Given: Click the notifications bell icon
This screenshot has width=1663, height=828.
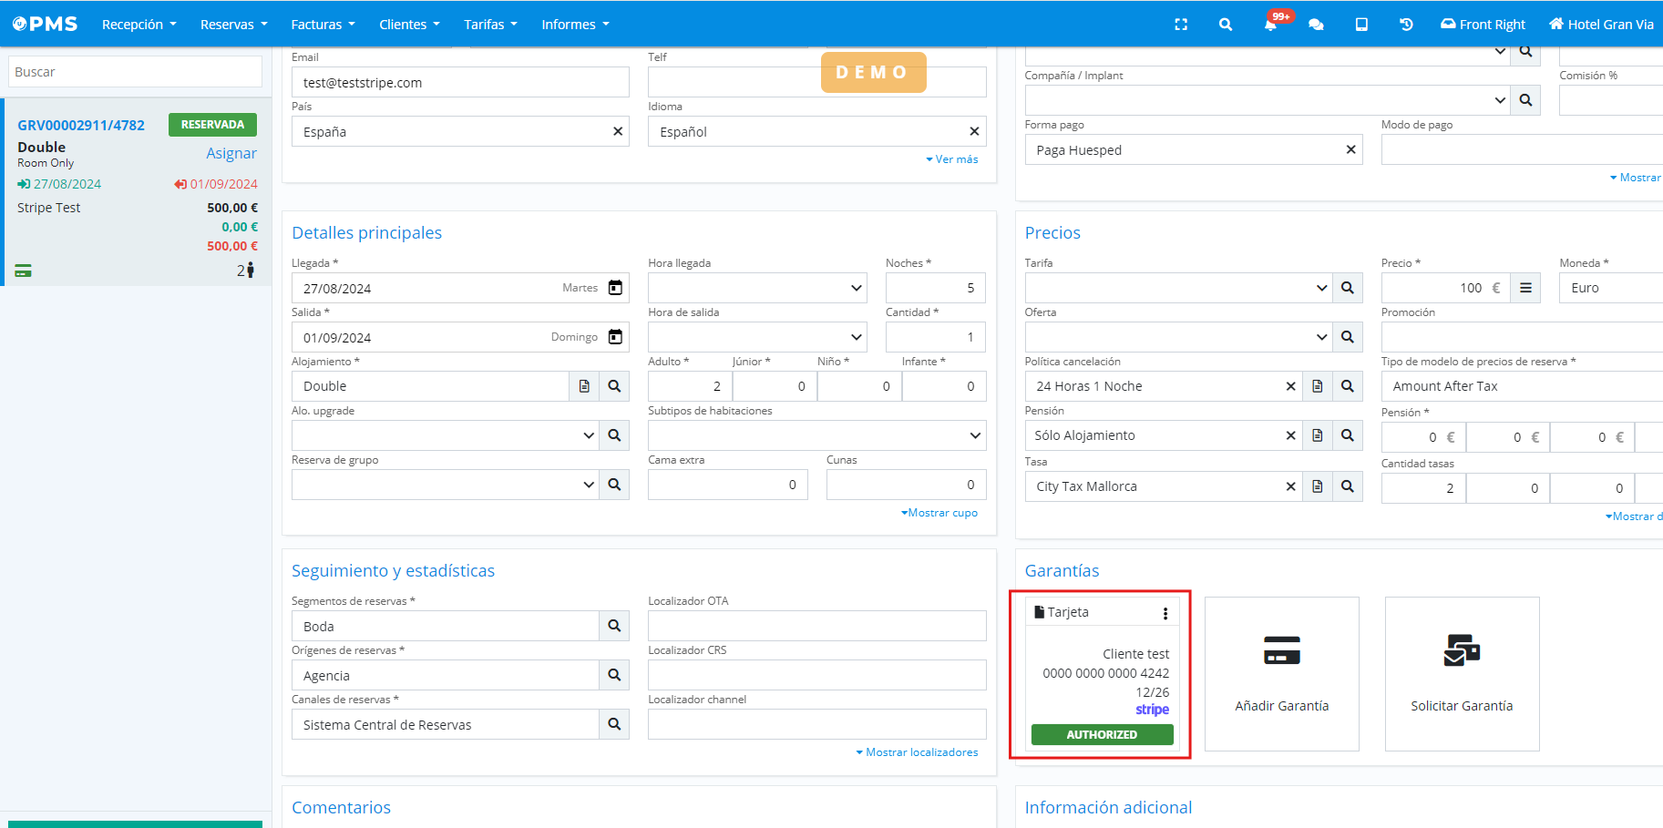Looking at the screenshot, I should pyautogui.click(x=1270, y=25).
